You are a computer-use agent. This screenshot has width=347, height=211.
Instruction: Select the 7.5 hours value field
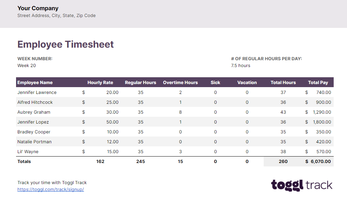tap(241, 65)
